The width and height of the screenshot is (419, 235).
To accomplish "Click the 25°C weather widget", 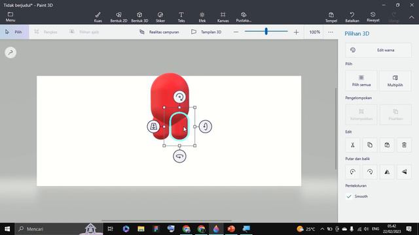I will coord(306,229).
